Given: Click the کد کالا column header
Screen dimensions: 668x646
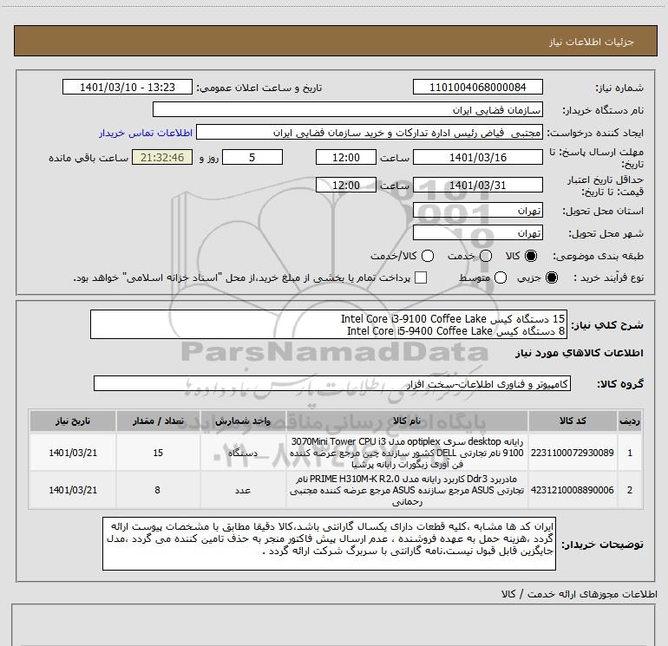Looking at the screenshot, I should point(573,421).
